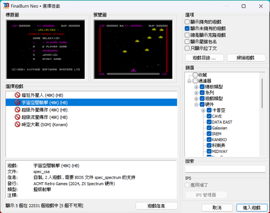Uncheck the MIDWAY hardware checkbox
Screen dimensions: 270x213
click(x=209, y=151)
